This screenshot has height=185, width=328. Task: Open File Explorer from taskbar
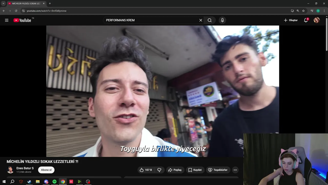[x=38, y=182]
